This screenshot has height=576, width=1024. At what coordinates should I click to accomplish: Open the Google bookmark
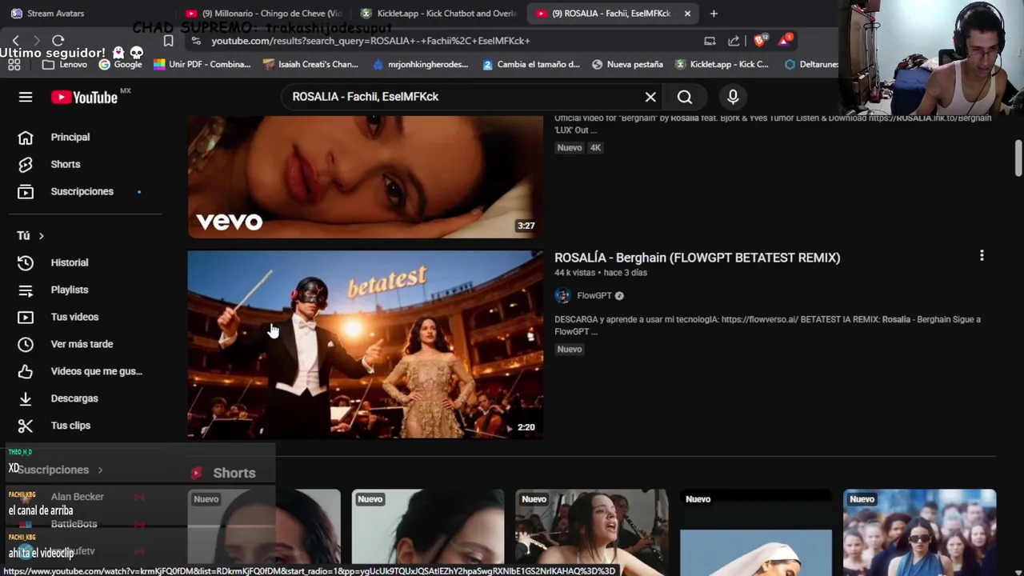[x=119, y=64]
